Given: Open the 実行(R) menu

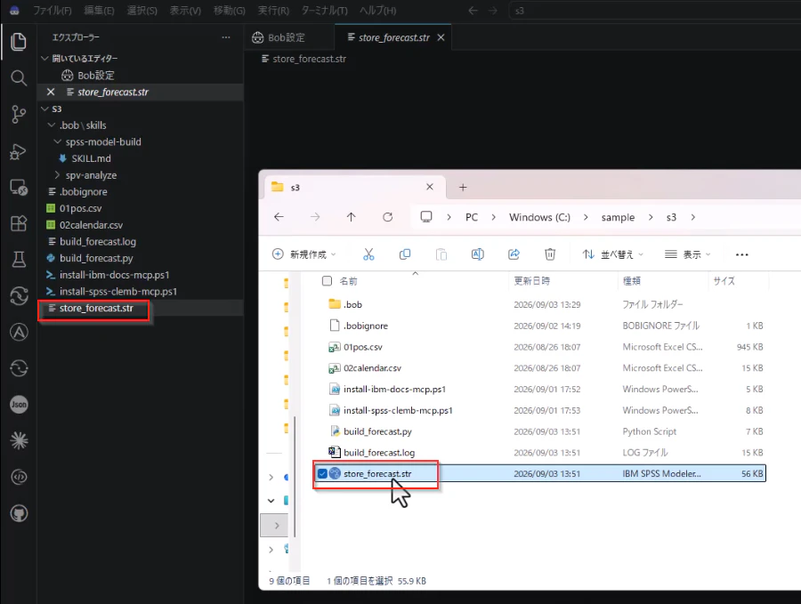Looking at the screenshot, I should (x=273, y=10).
